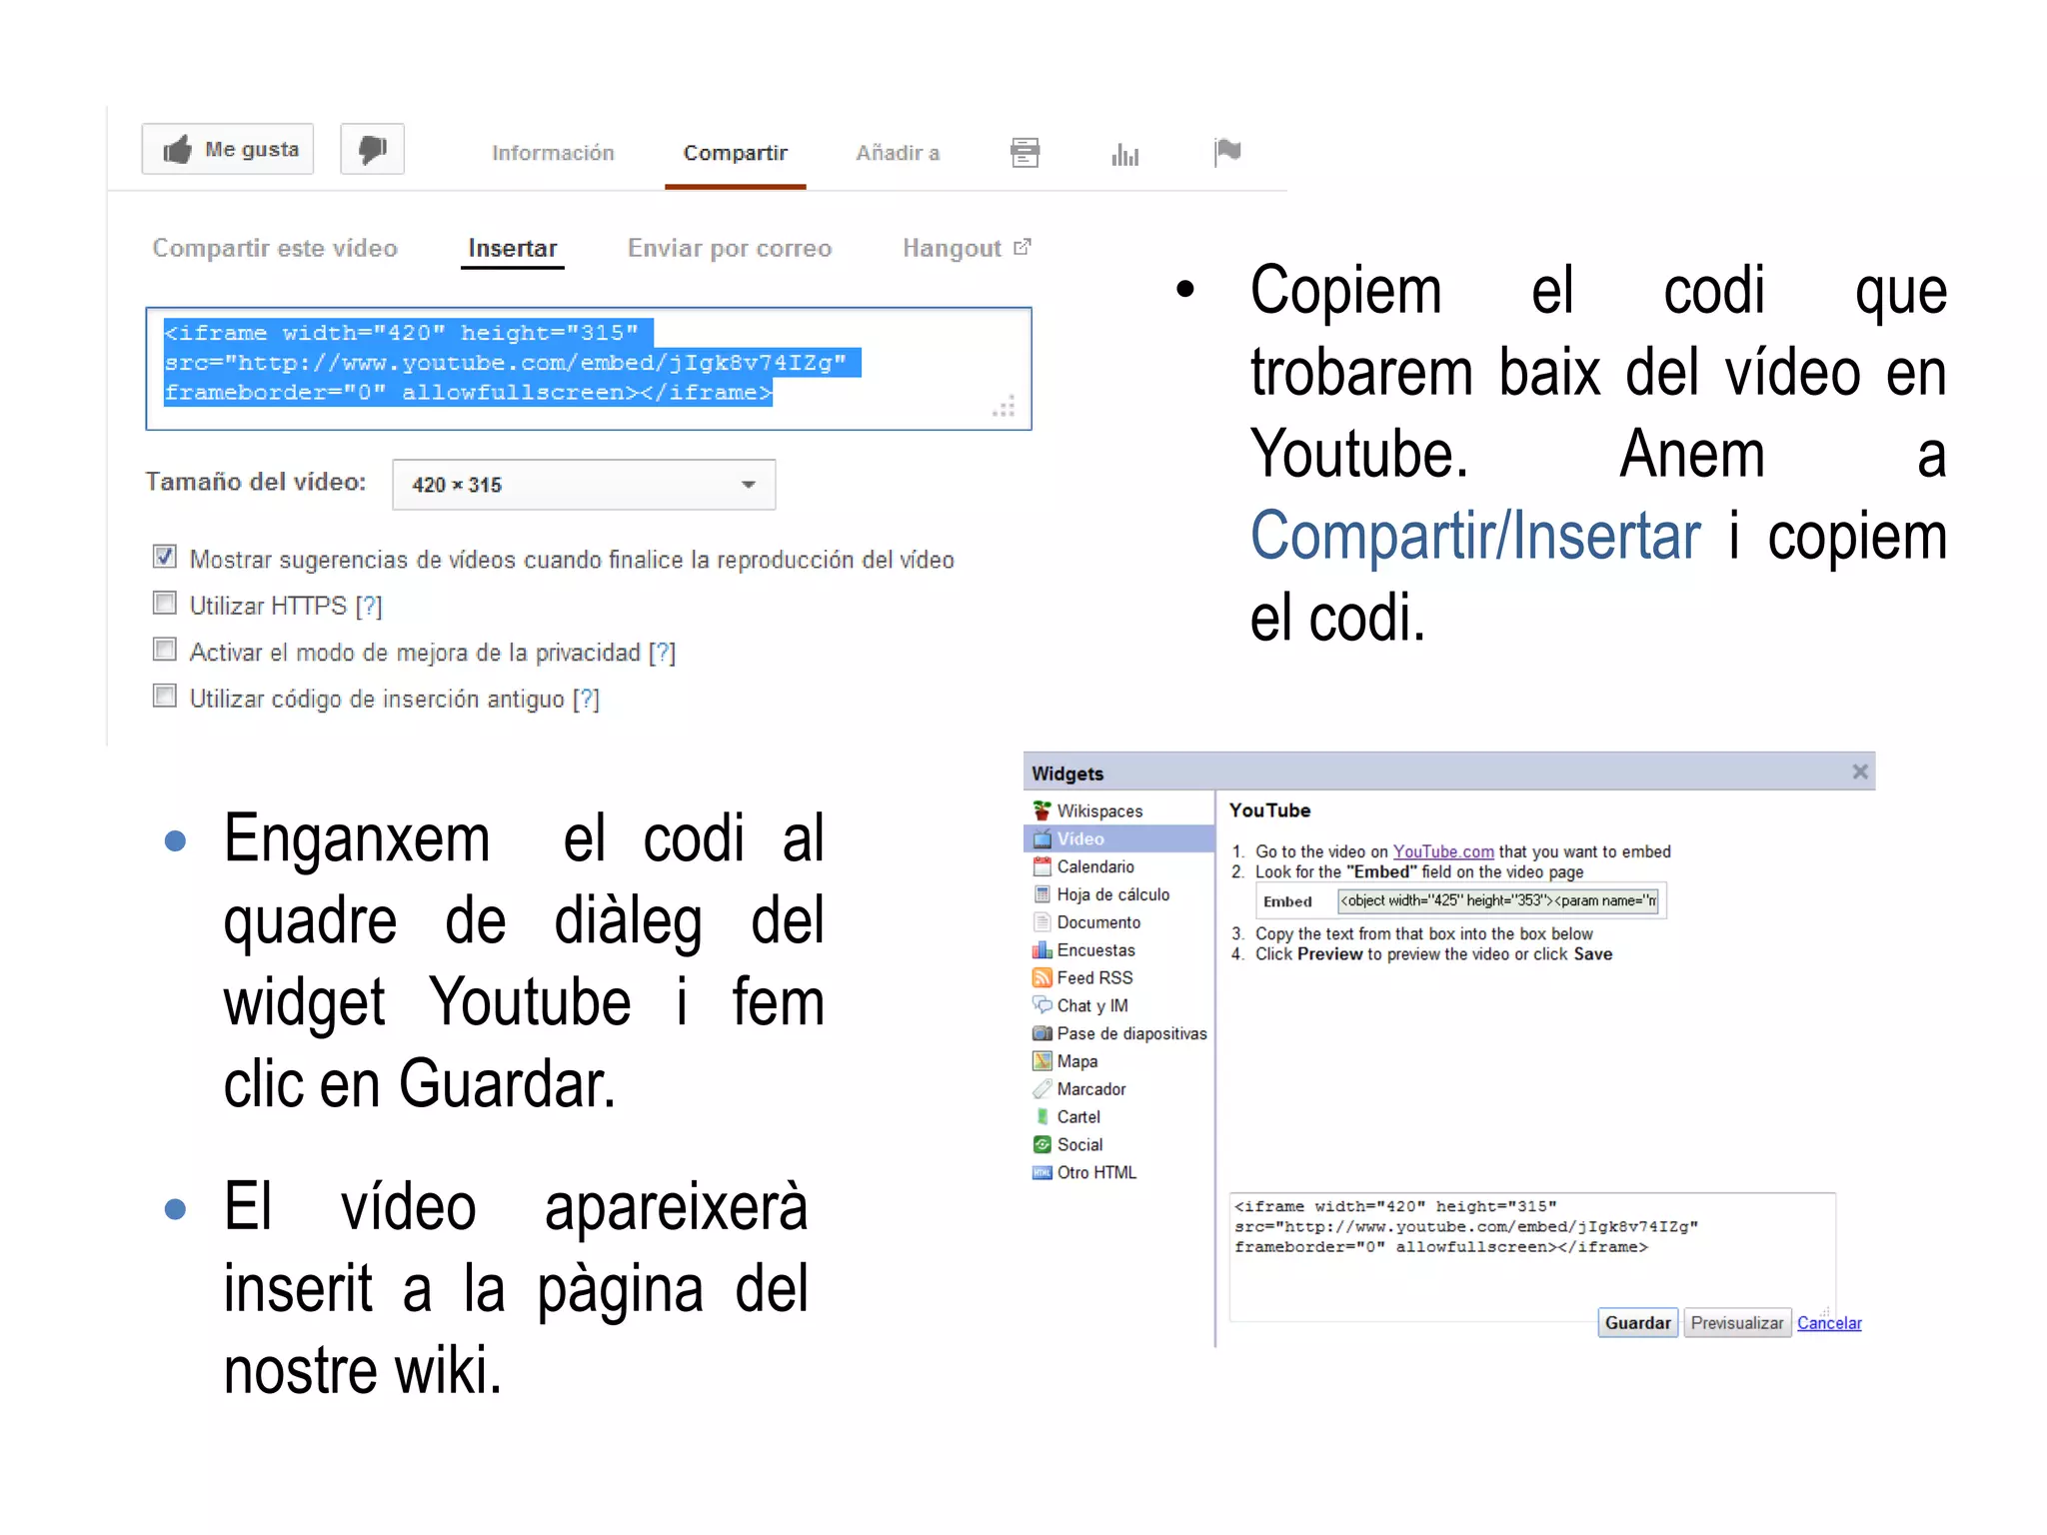Click the Calendario calendar icon
The width and height of the screenshot is (2047, 1535).
(x=1041, y=866)
